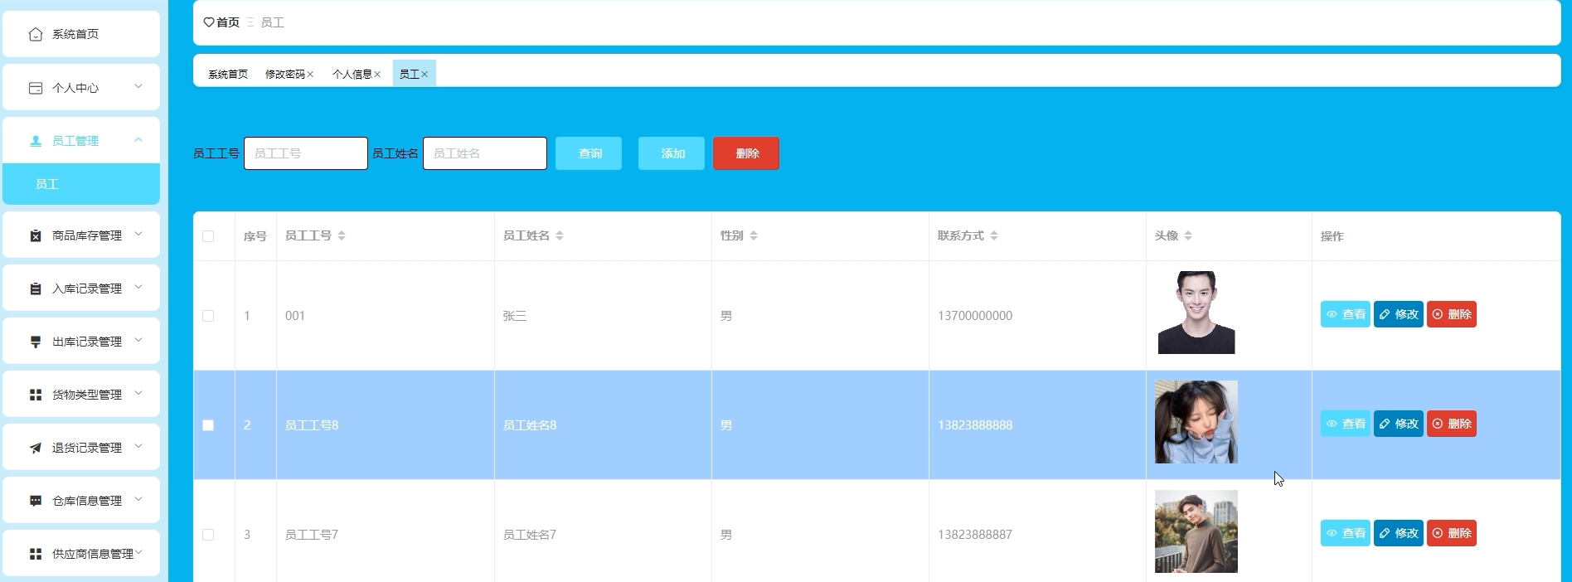Check the checkbox for employee 张三
The height and width of the screenshot is (582, 1572).
[x=208, y=316]
